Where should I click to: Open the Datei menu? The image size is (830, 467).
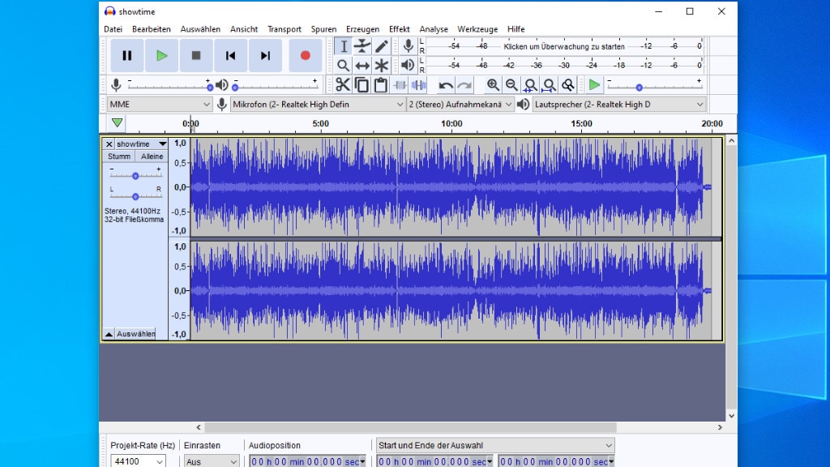pos(113,29)
